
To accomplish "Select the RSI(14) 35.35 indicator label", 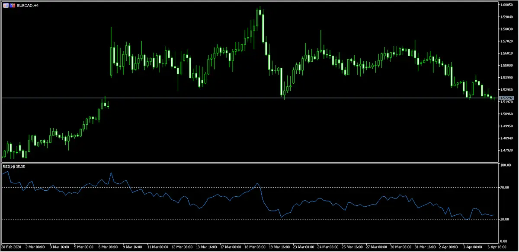I will pyautogui.click(x=13, y=167).
